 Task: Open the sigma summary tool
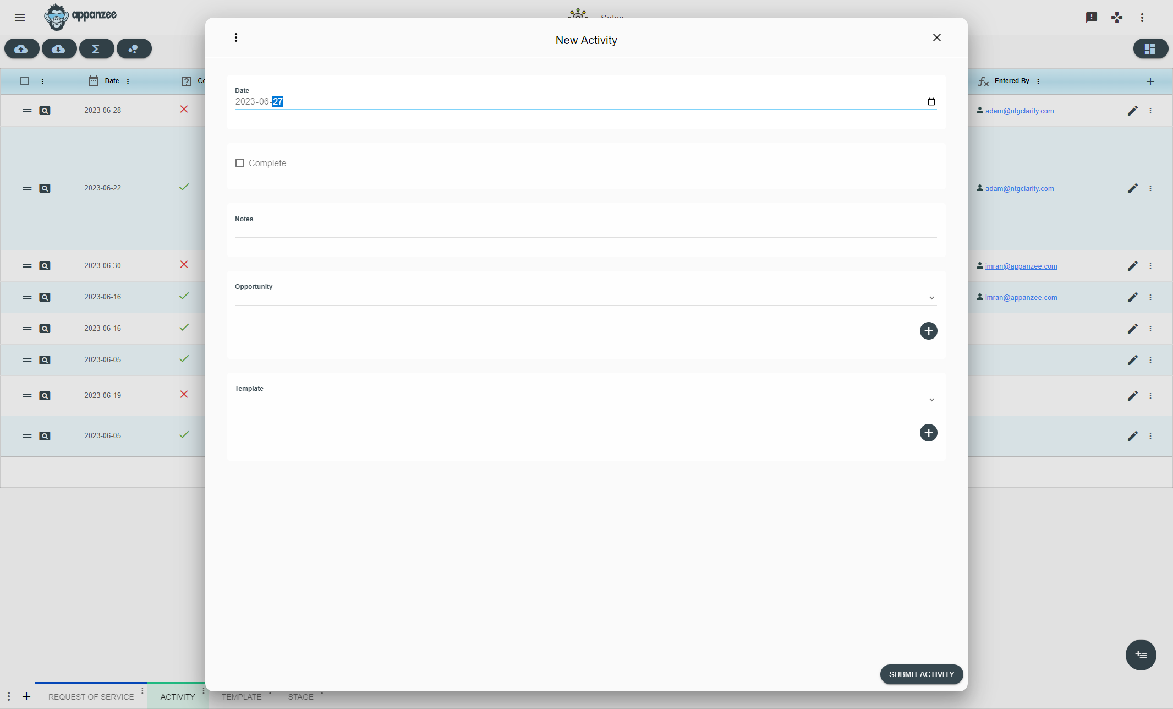click(x=96, y=49)
